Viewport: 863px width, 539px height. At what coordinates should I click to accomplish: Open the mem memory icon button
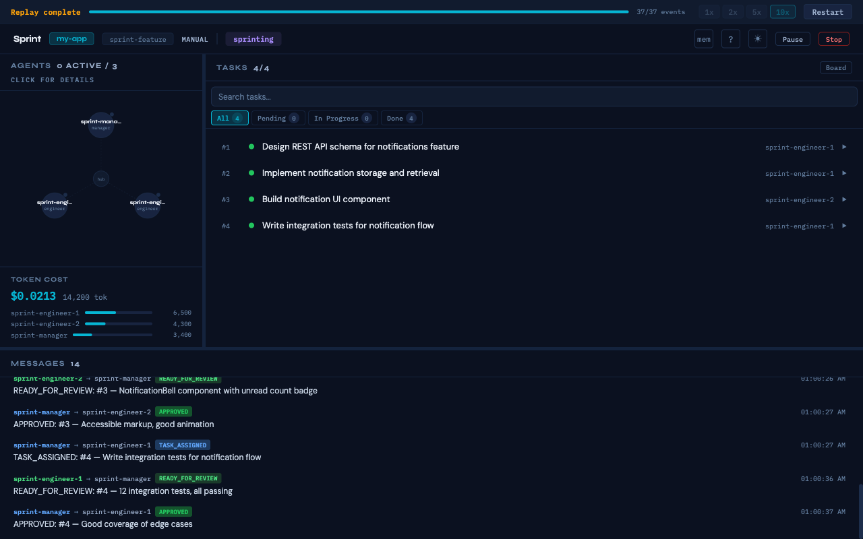tap(704, 39)
